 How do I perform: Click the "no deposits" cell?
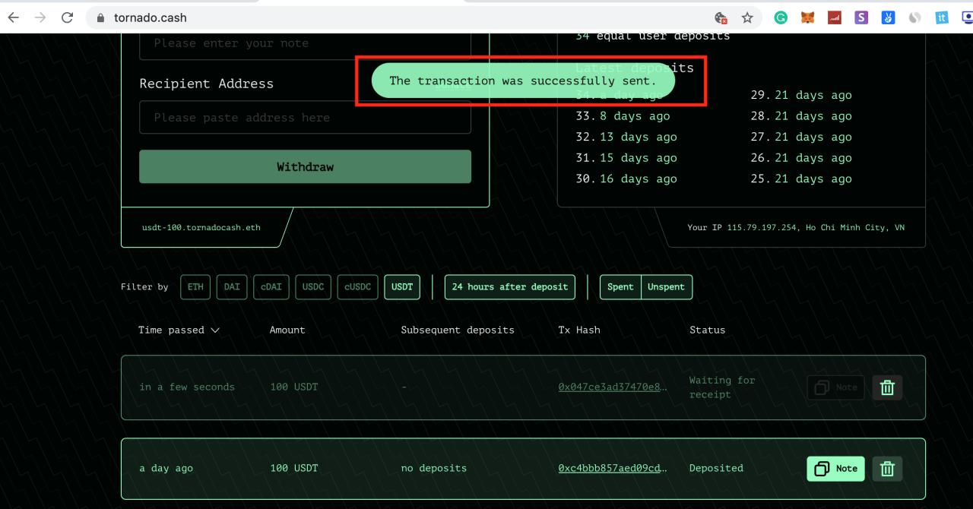click(x=434, y=468)
